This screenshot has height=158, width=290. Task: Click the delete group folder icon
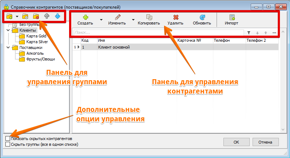coord(36,17)
